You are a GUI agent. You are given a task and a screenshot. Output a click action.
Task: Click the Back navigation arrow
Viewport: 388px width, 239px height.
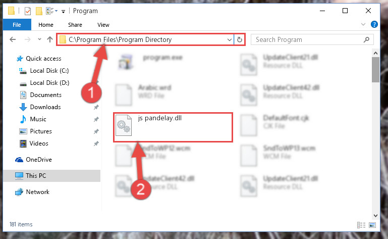pyautogui.click(x=13, y=39)
